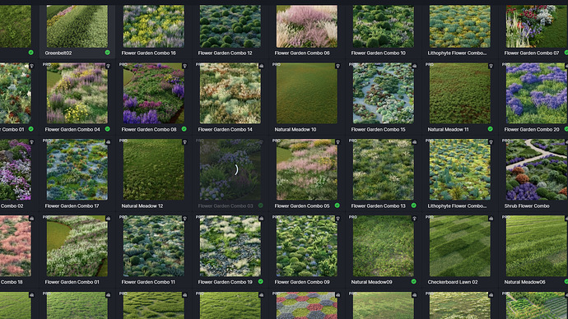The width and height of the screenshot is (568, 319).
Task: Click the dimmed checkmark beside Flower Garden Combo 03
Action: [x=260, y=206]
